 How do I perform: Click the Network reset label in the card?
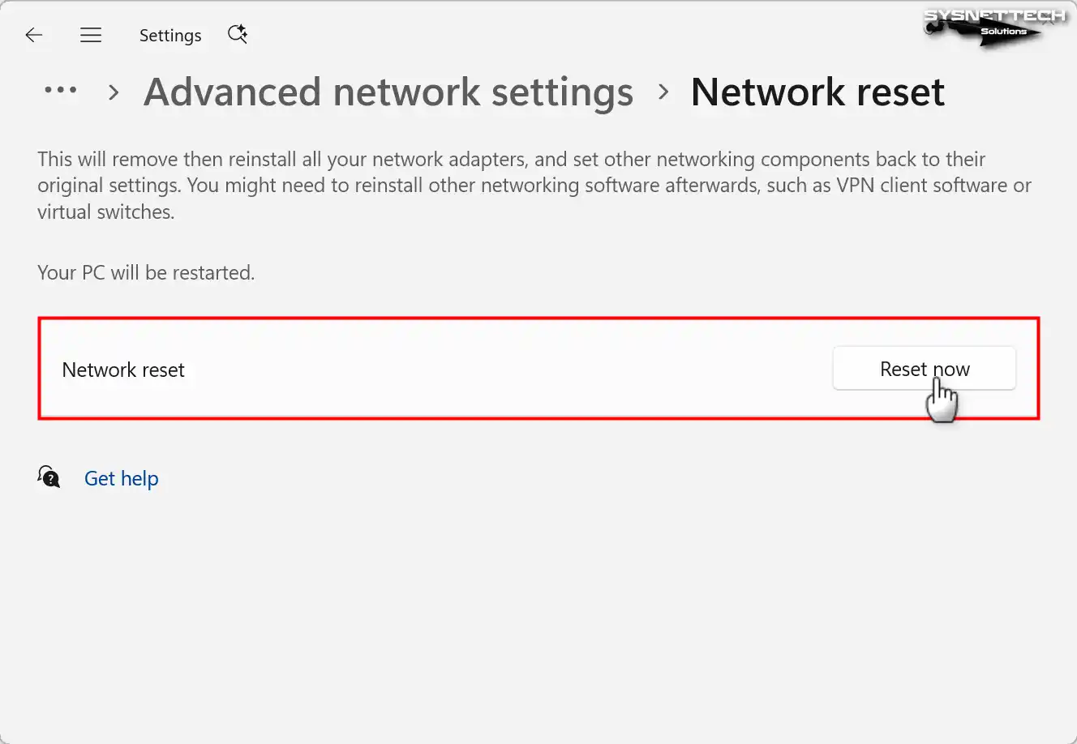point(123,370)
